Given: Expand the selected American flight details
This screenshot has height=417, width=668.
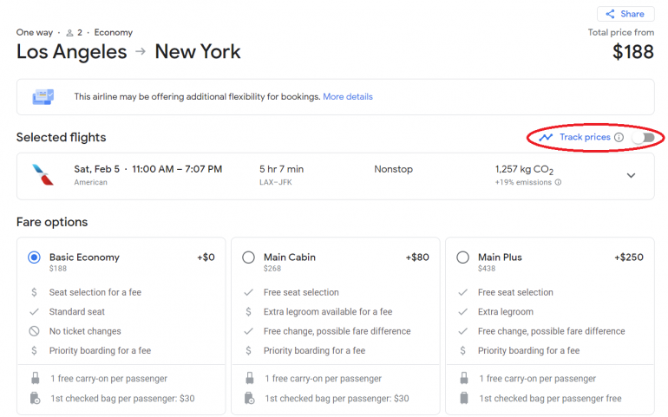Looking at the screenshot, I should (631, 175).
